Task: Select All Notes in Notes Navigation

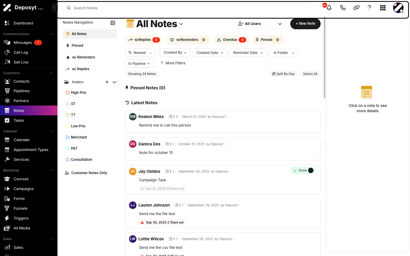Action: [90, 34]
